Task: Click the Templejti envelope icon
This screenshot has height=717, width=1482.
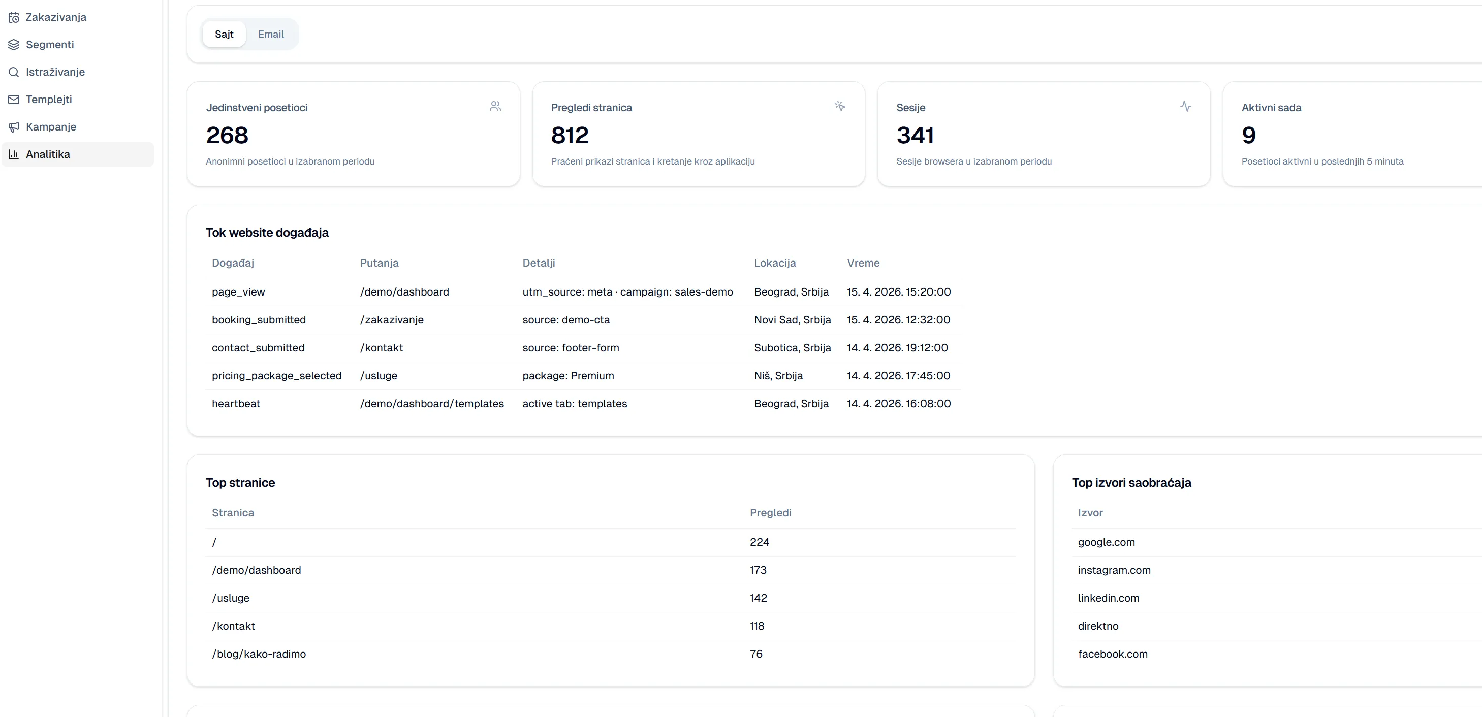Action: tap(14, 100)
